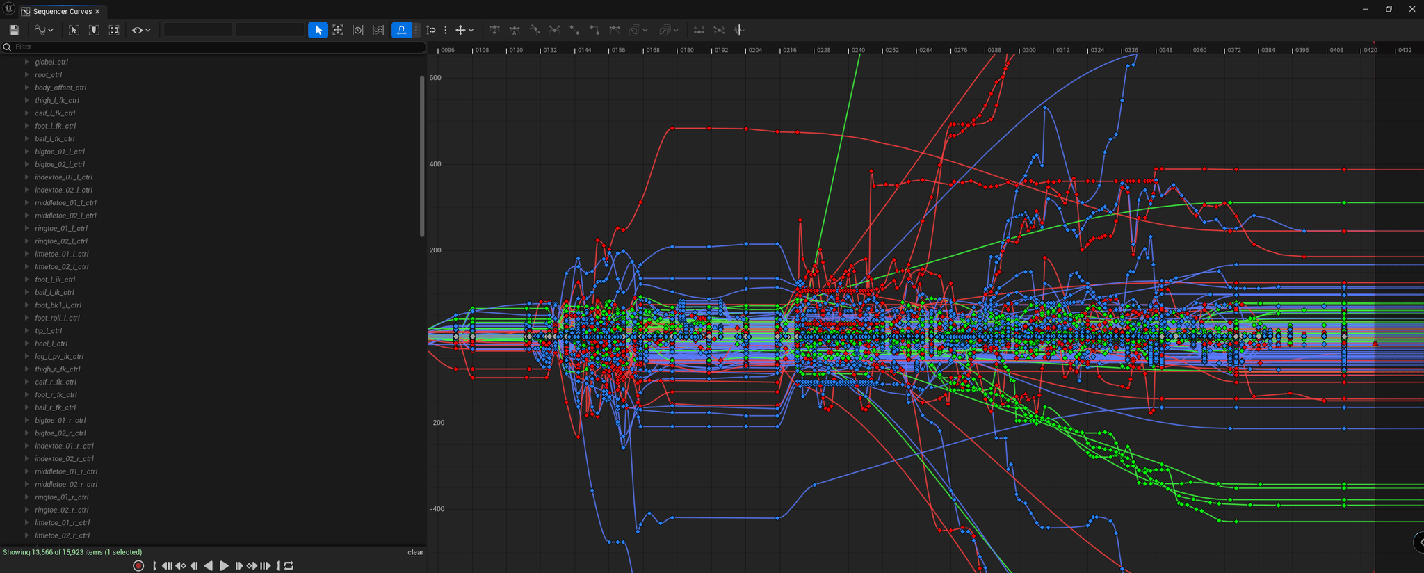Click frame 0336 on time ruler
This screenshot has width=1424, height=573.
click(1131, 50)
